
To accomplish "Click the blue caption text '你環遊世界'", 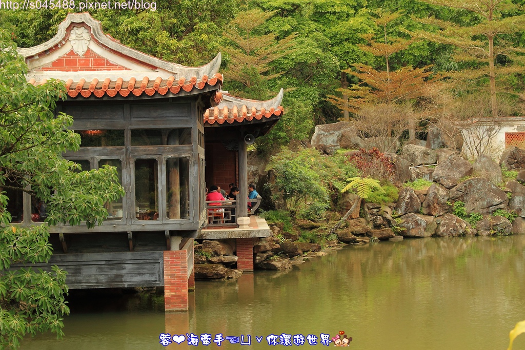I will 298,340.
